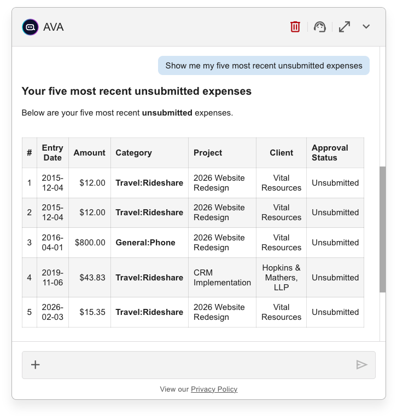397x419 pixels.
Task: Click the CRM Implementation project cell
Action: coord(222,278)
